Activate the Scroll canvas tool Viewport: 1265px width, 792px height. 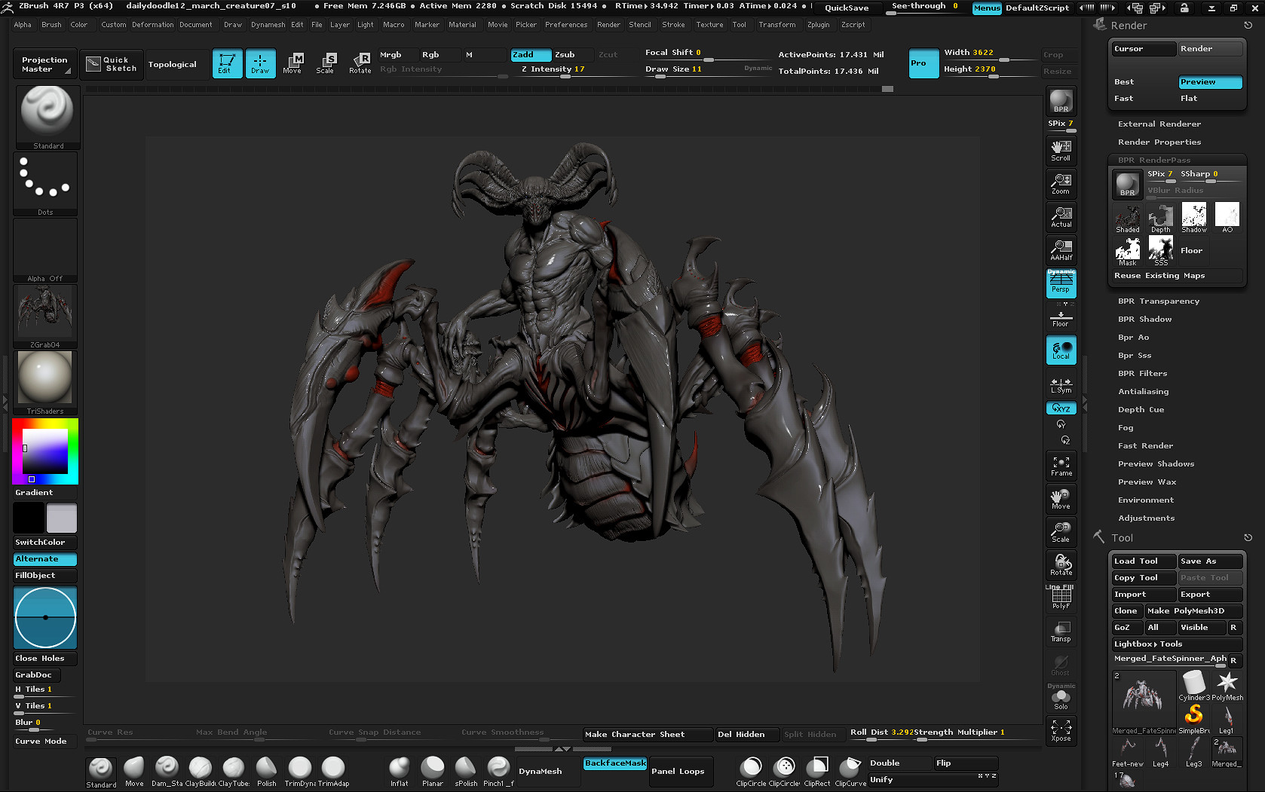(1061, 151)
